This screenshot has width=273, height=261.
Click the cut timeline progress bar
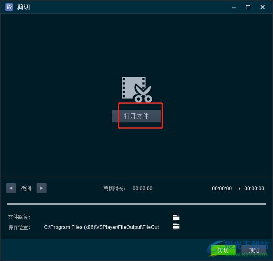click(x=136, y=204)
